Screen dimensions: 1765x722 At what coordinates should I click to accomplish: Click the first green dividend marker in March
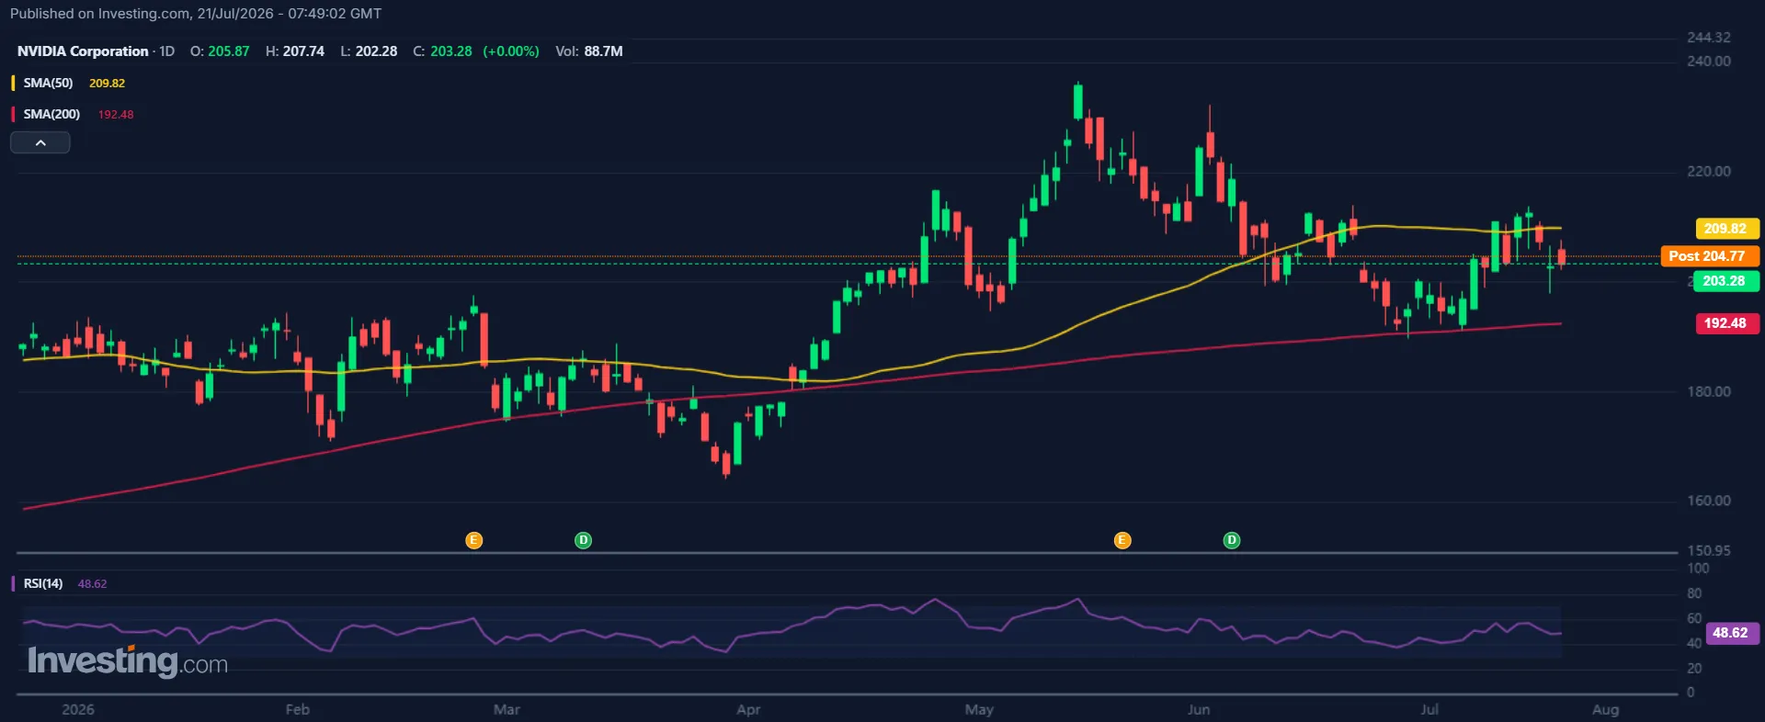tap(583, 540)
